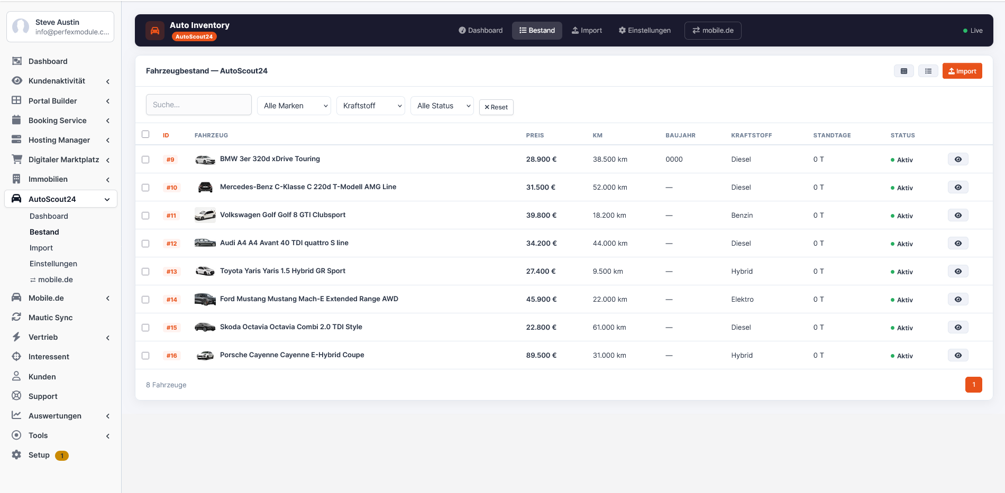
Task: Click the eye icon for BMW 3er row
Action: tap(957, 159)
